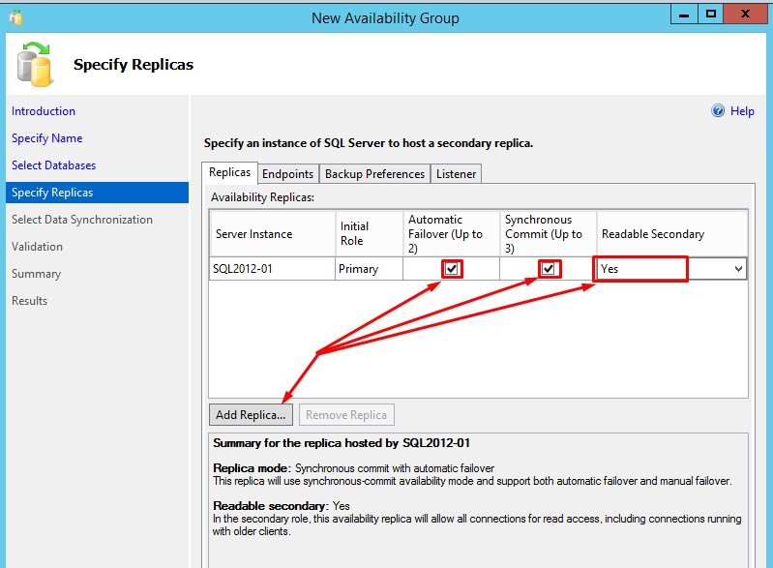Navigate to the Specify Name step
The width and height of the screenshot is (773, 568).
pyautogui.click(x=46, y=138)
